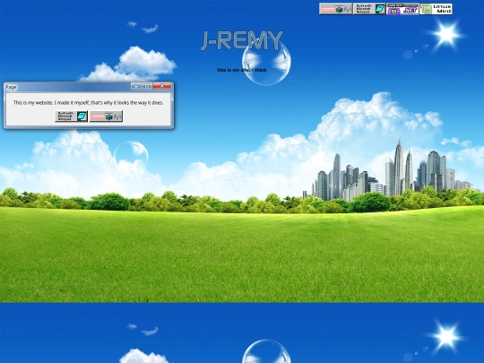This screenshot has height=363, width=484.
Task: Click the Built with Microsoft Notepad badge at top
Action: (x=369, y=9)
